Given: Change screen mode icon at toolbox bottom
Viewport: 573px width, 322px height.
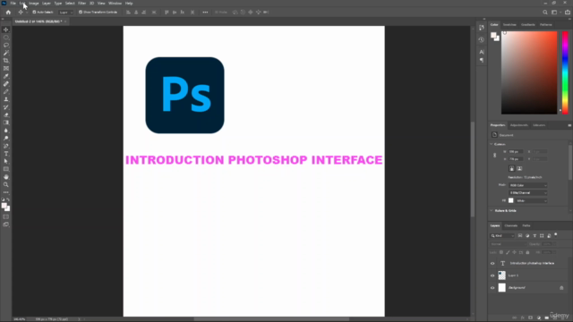Looking at the screenshot, I should [6, 225].
